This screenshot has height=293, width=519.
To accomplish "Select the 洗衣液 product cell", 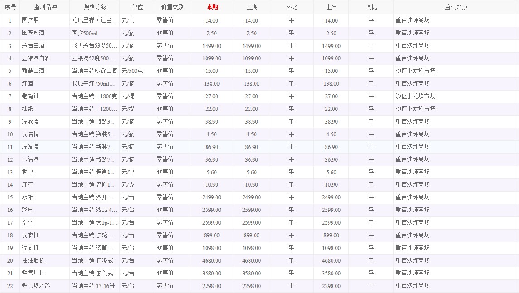I will 45,121.
